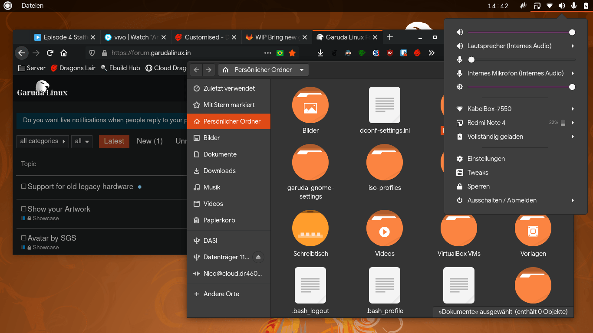This screenshot has width=593, height=333.
Task: Click the microphone icon in top bar
Action: click(x=573, y=6)
